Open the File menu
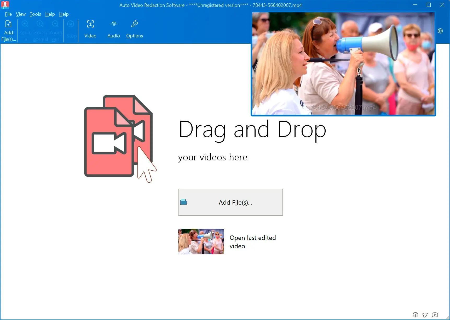Image resolution: width=450 pixels, height=320 pixels. pos(8,14)
